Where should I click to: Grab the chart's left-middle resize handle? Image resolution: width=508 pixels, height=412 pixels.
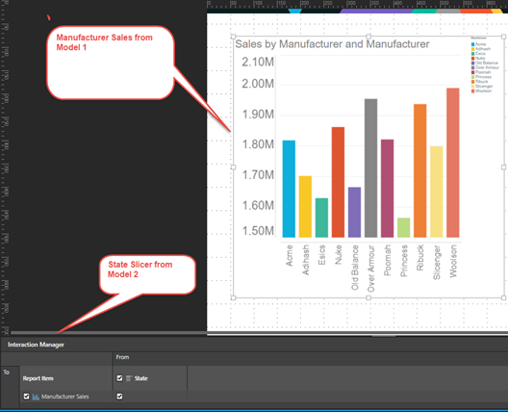coord(233,167)
